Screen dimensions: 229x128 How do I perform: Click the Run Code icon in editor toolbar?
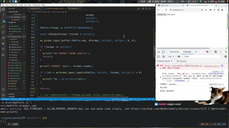coord(138,9)
